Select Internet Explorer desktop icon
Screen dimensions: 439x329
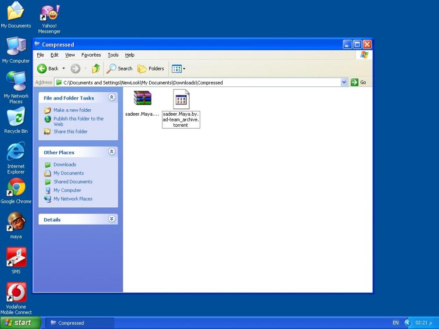click(x=16, y=158)
